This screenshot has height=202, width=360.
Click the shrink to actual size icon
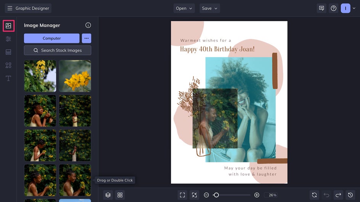194,195
